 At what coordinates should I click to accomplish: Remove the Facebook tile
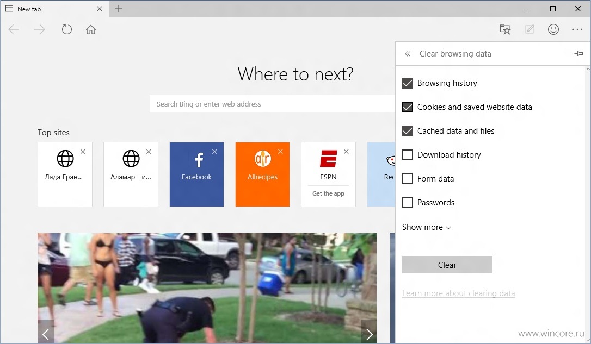(214, 151)
